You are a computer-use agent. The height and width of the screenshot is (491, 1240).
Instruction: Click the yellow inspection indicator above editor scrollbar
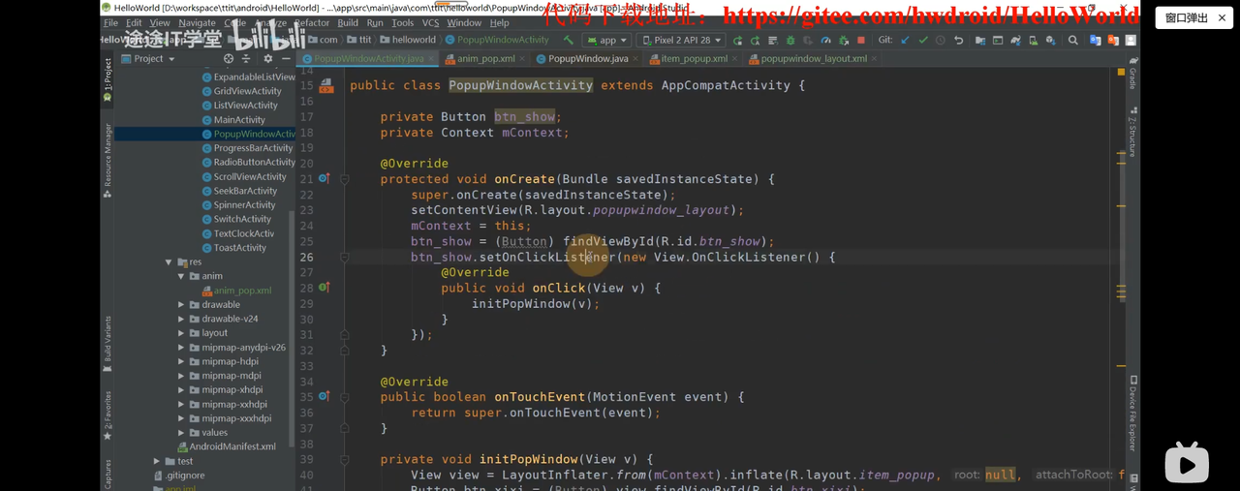1122,73
